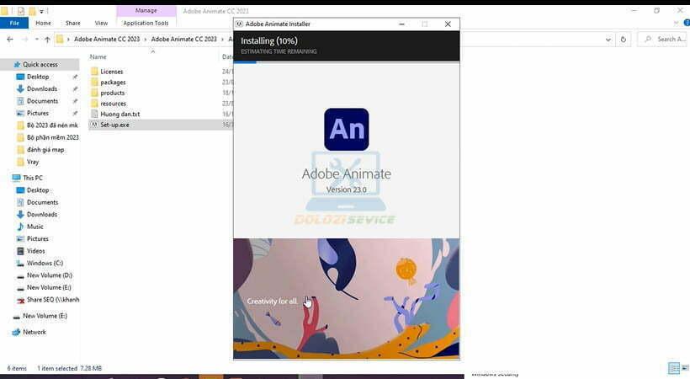Open the Windows (C:) drive

pos(45,263)
